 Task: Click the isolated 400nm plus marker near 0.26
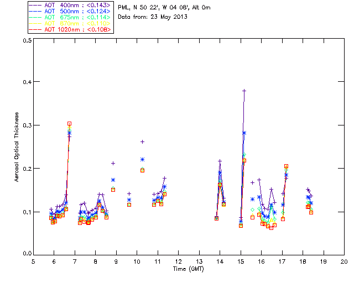pyautogui.click(x=143, y=141)
